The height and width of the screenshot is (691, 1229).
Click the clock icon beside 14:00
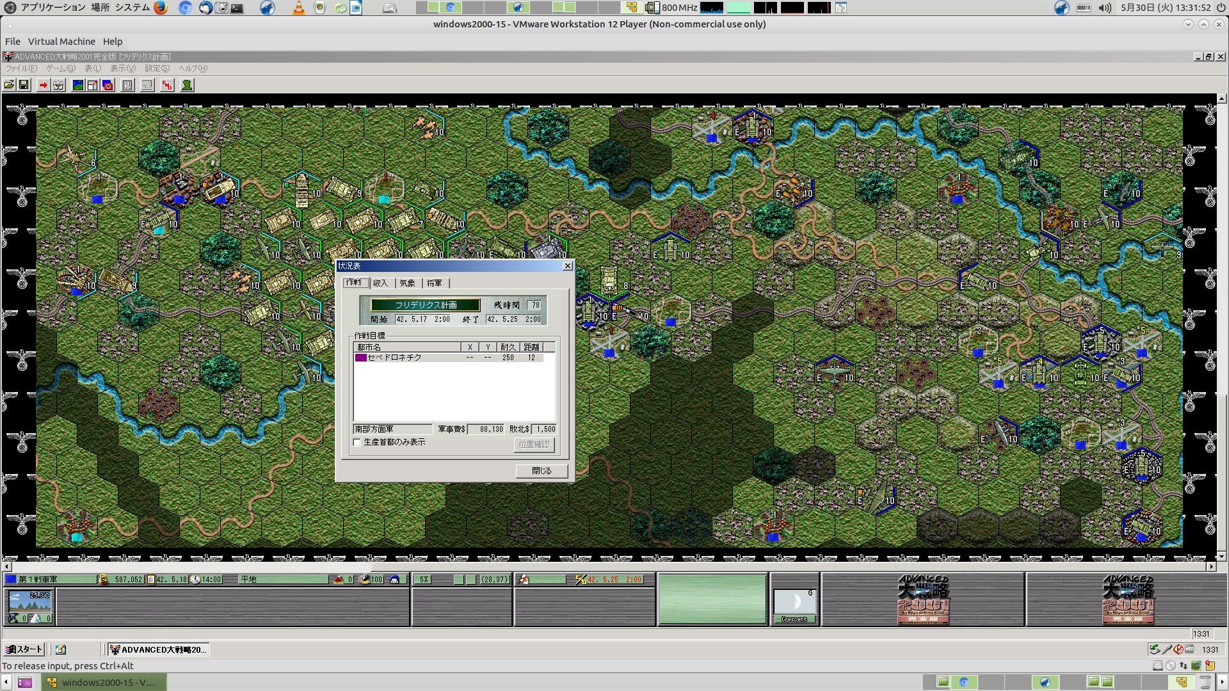pos(195,580)
